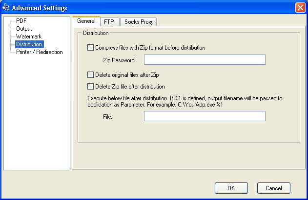
Task: Tick Delete original files after Zip
Action: coord(91,75)
